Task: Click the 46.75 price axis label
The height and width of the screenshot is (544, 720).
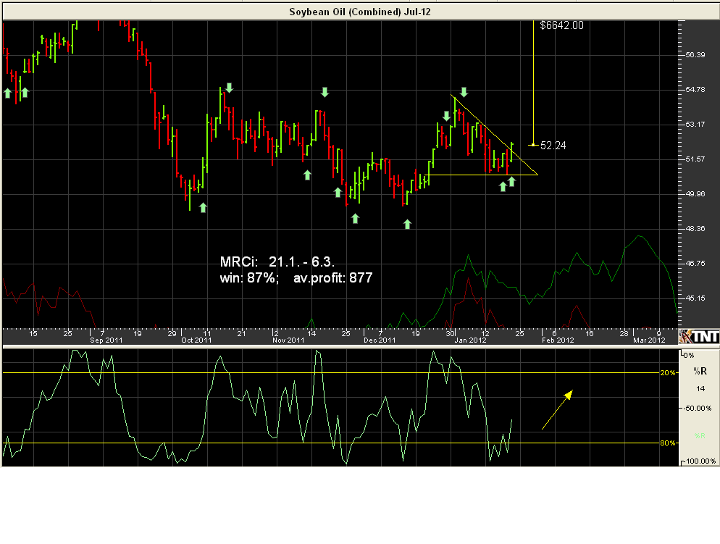Action: (695, 263)
